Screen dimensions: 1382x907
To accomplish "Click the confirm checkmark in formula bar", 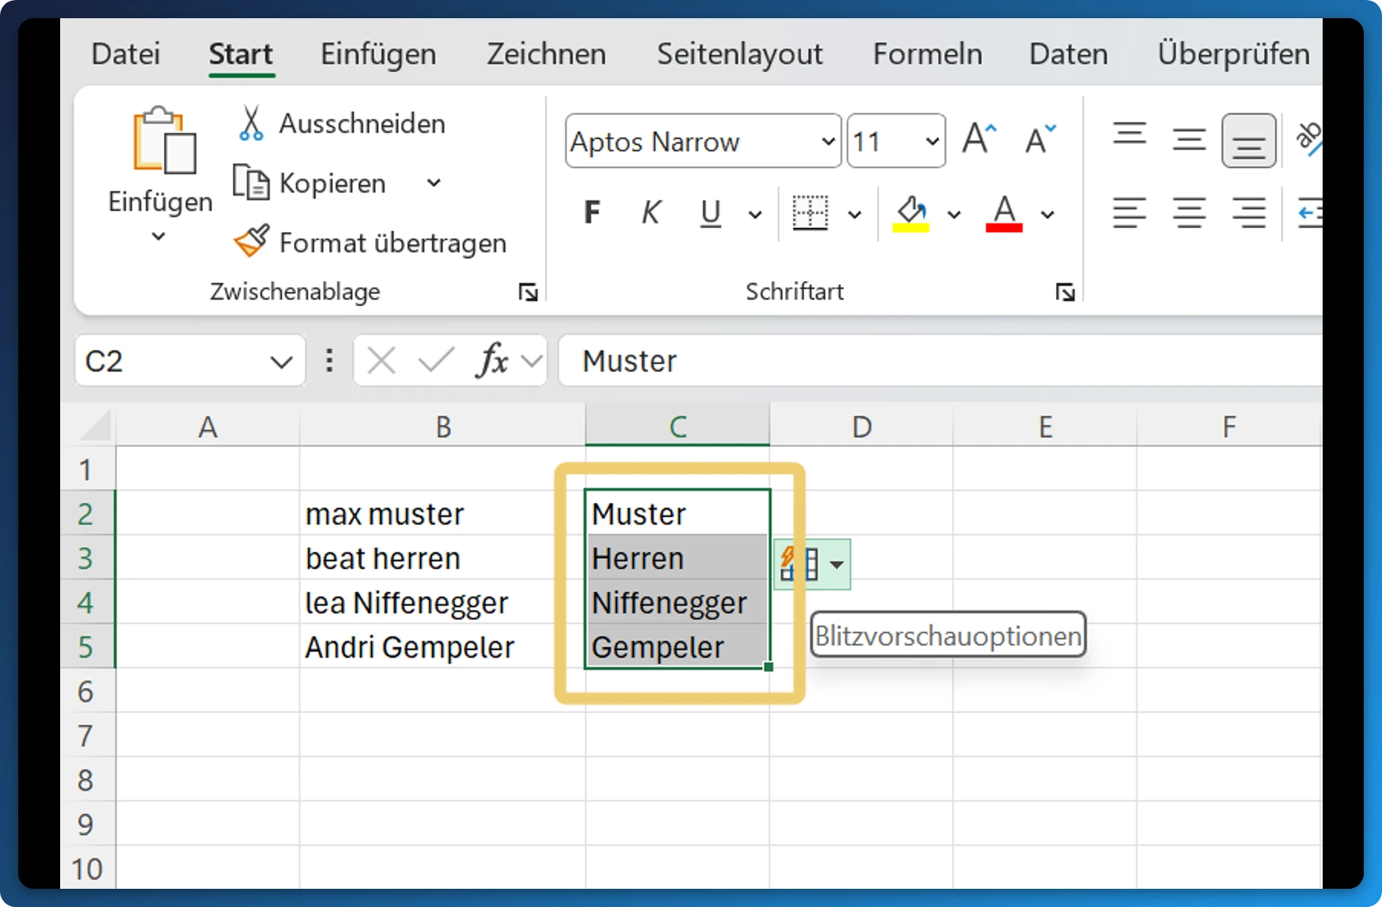I will coord(436,361).
